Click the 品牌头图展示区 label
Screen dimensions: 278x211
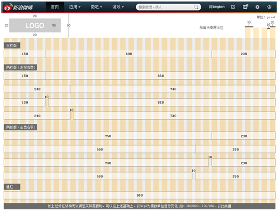click(211, 28)
